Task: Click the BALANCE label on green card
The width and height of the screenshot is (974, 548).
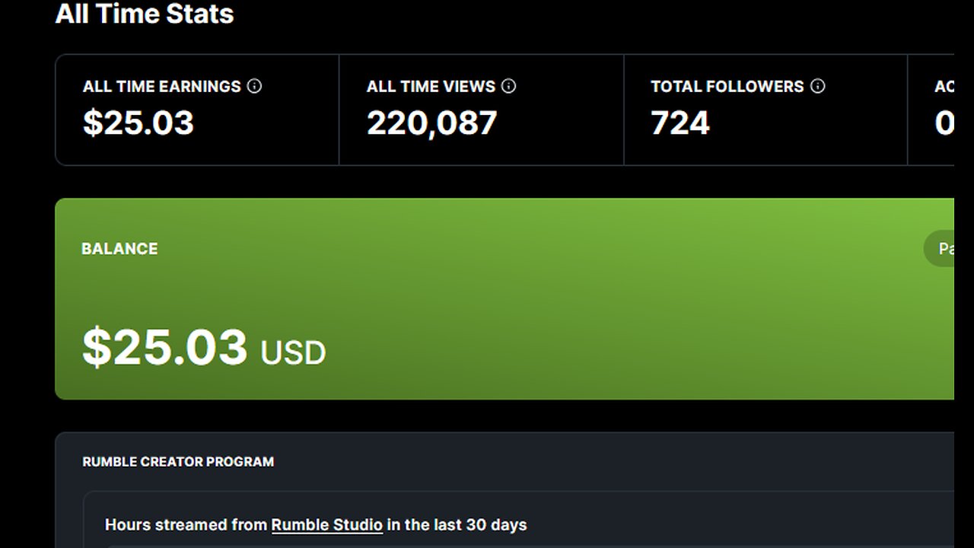Action: coord(119,249)
